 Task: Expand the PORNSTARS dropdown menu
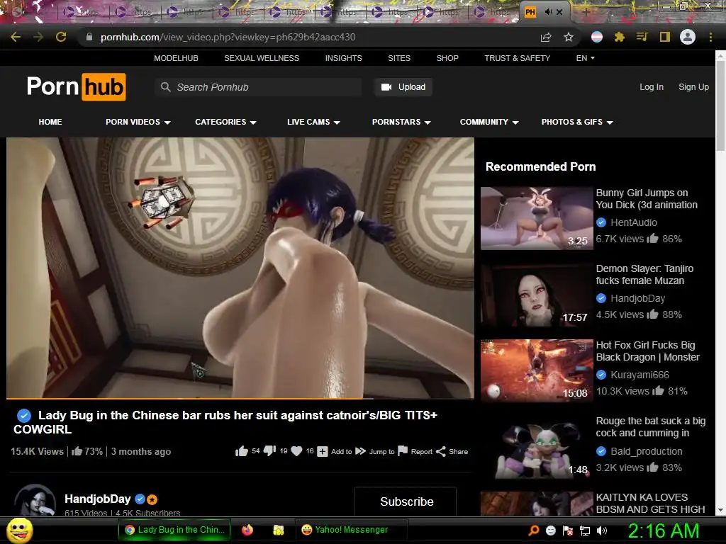coord(401,122)
